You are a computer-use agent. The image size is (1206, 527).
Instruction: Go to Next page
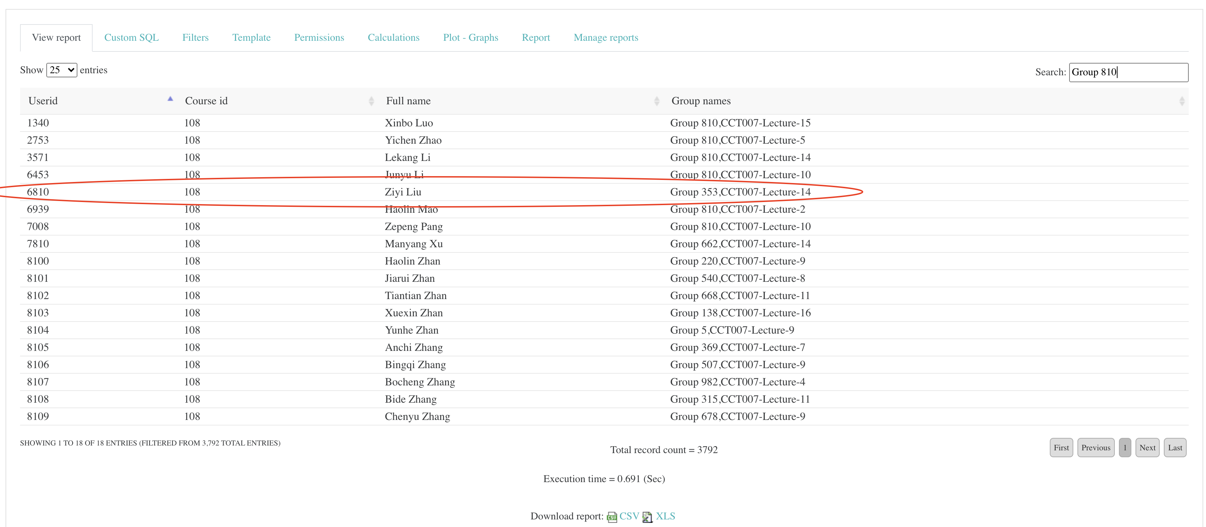click(1148, 448)
